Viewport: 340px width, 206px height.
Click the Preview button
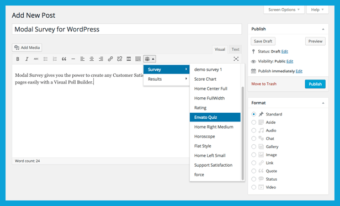click(x=315, y=41)
